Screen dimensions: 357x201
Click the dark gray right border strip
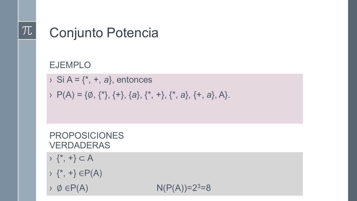coord(353,100)
